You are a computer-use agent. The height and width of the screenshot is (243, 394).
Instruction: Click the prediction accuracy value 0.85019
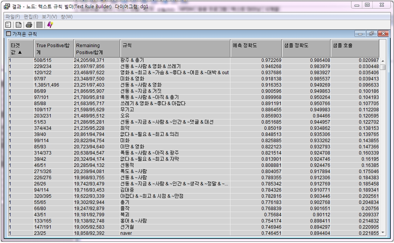click(x=273, y=128)
